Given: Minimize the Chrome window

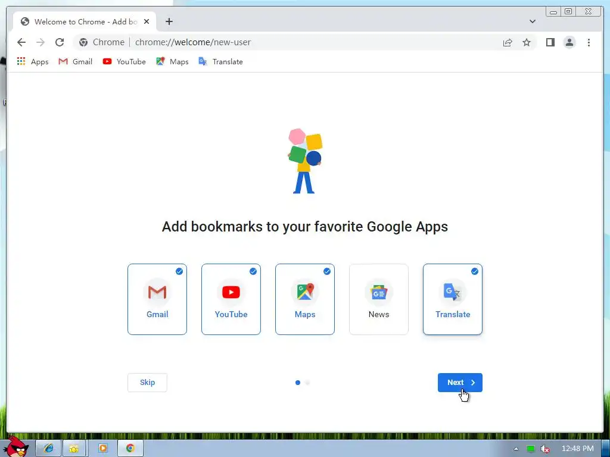Looking at the screenshot, I should (553, 12).
